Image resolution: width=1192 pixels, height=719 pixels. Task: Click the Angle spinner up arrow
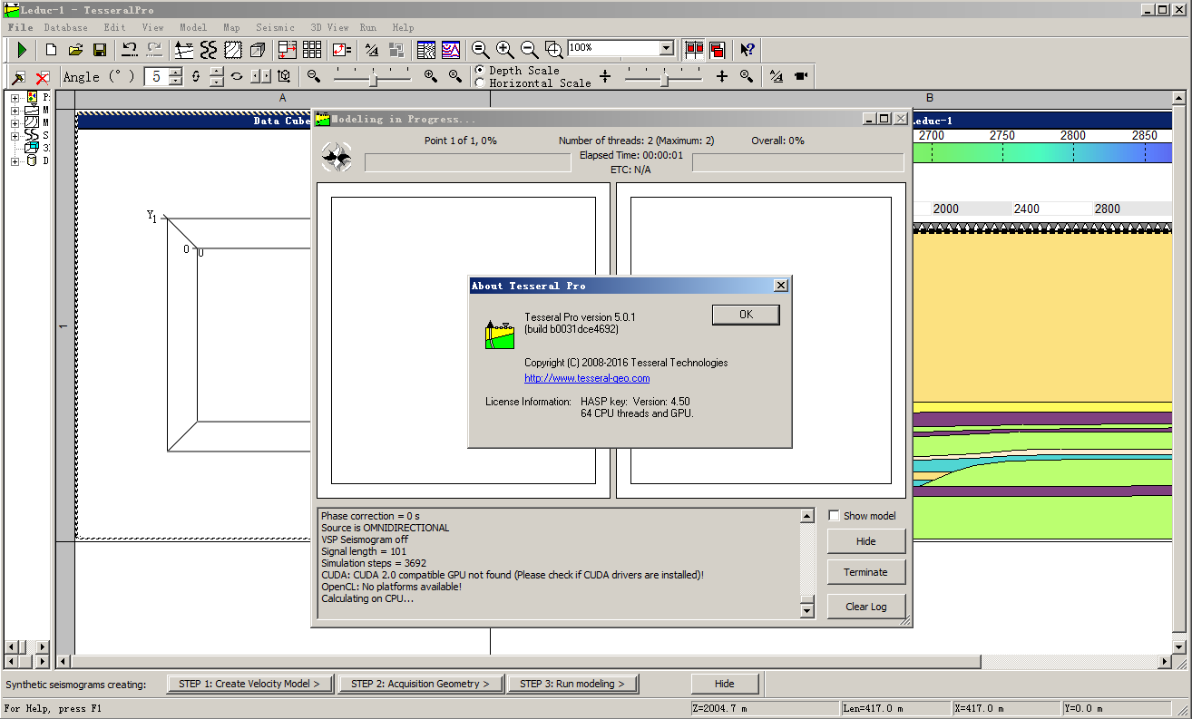pos(175,72)
